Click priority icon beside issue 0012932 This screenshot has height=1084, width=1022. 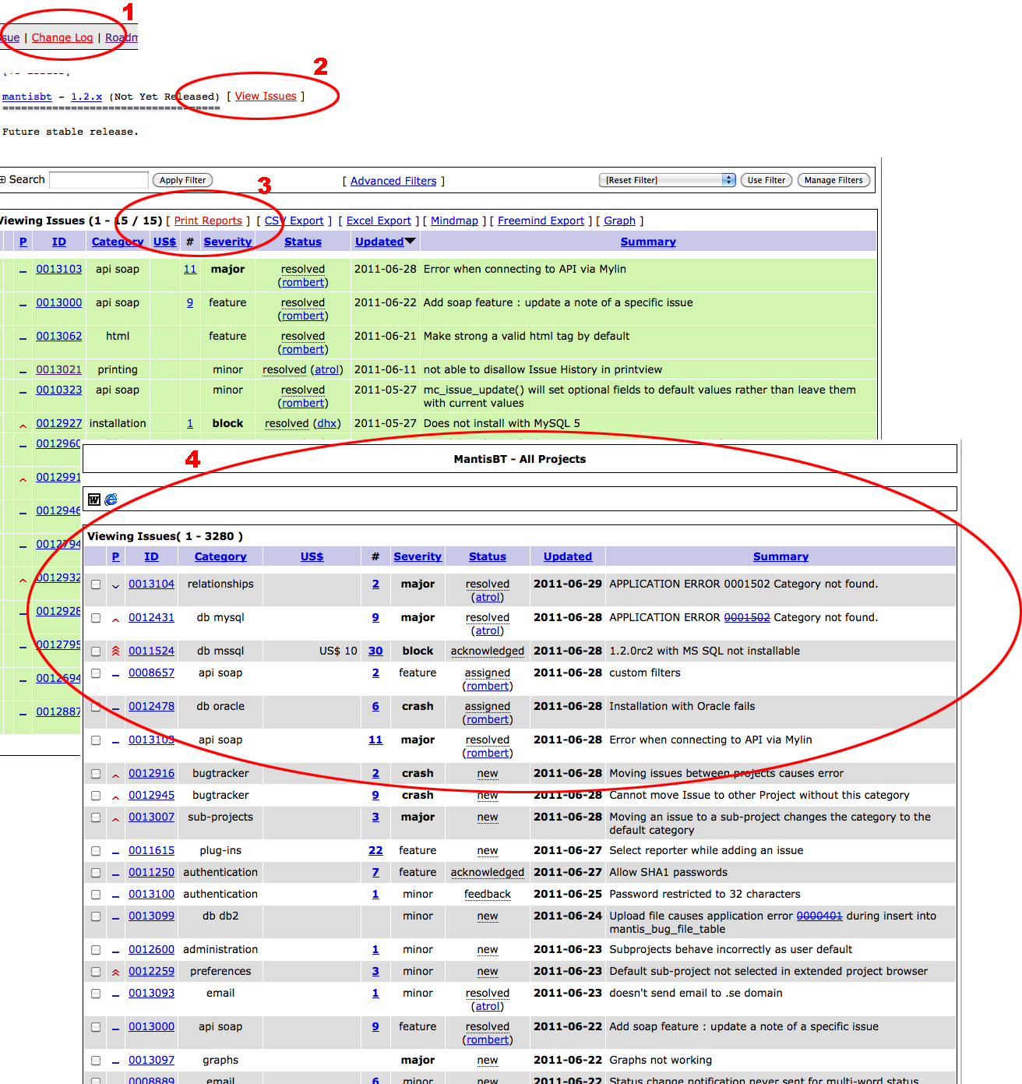click(x=23, y=580)
